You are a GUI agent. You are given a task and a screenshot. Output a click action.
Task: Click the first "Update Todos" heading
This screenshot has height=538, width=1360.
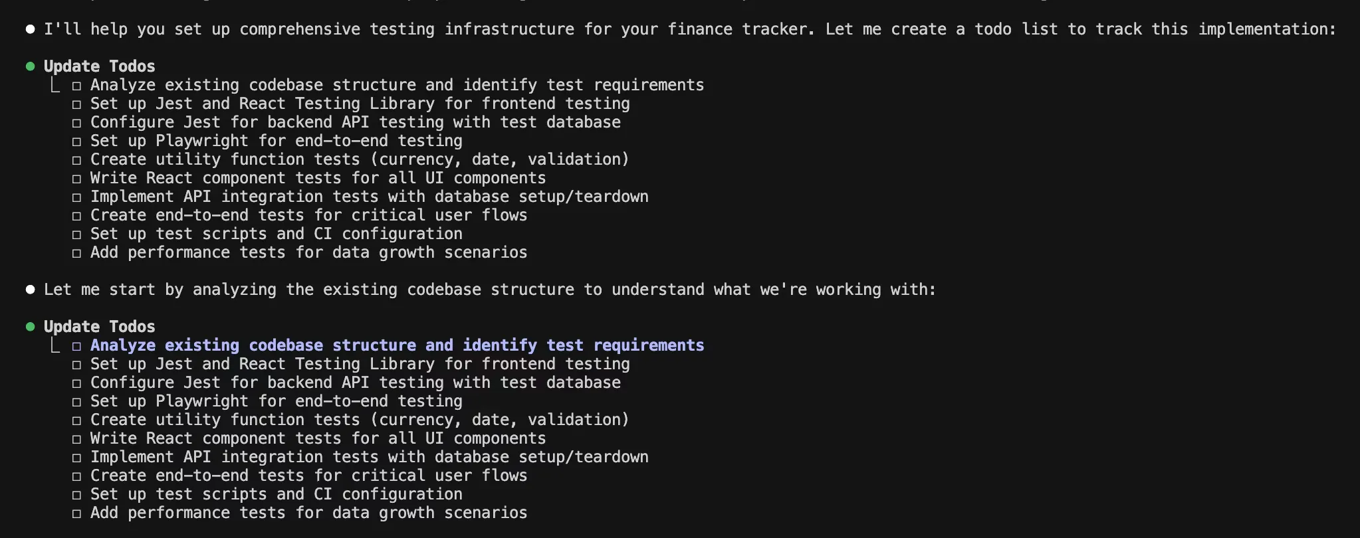(99, 66)
